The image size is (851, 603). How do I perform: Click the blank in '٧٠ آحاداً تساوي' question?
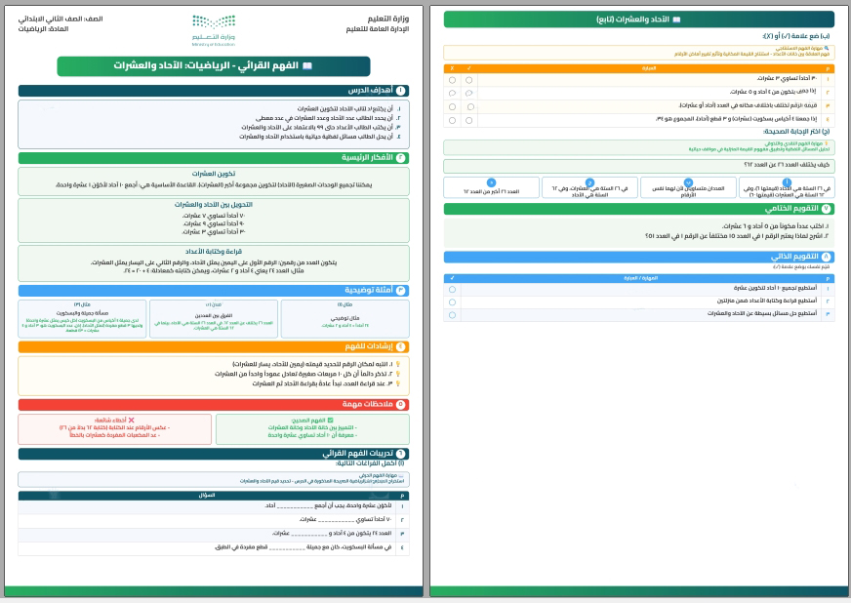click(336, 520)
